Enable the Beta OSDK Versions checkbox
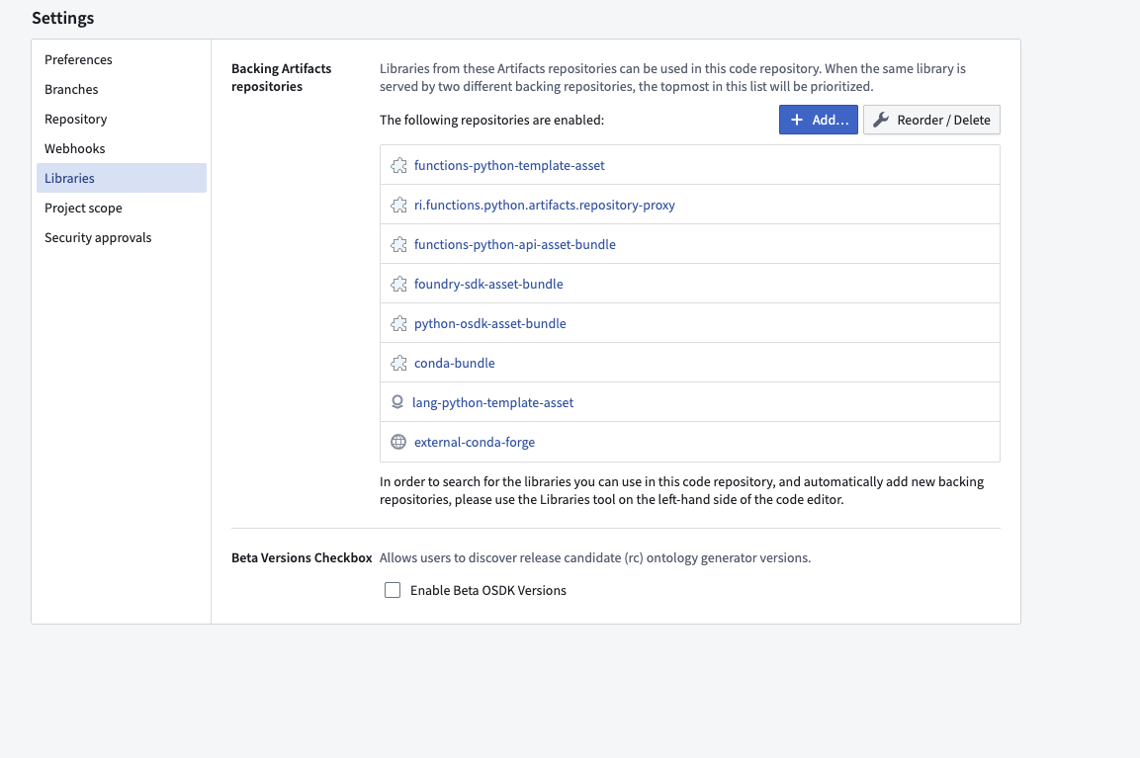Screen dimensions: 1140x758 click(x=393, y=590)
